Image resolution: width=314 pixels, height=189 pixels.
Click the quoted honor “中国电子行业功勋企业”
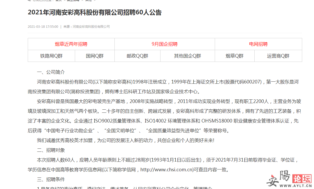(69, 131)
